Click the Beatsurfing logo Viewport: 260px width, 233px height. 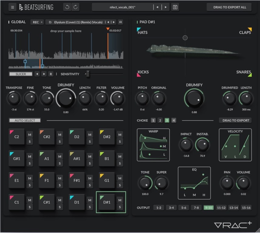(x=36, y=7)
